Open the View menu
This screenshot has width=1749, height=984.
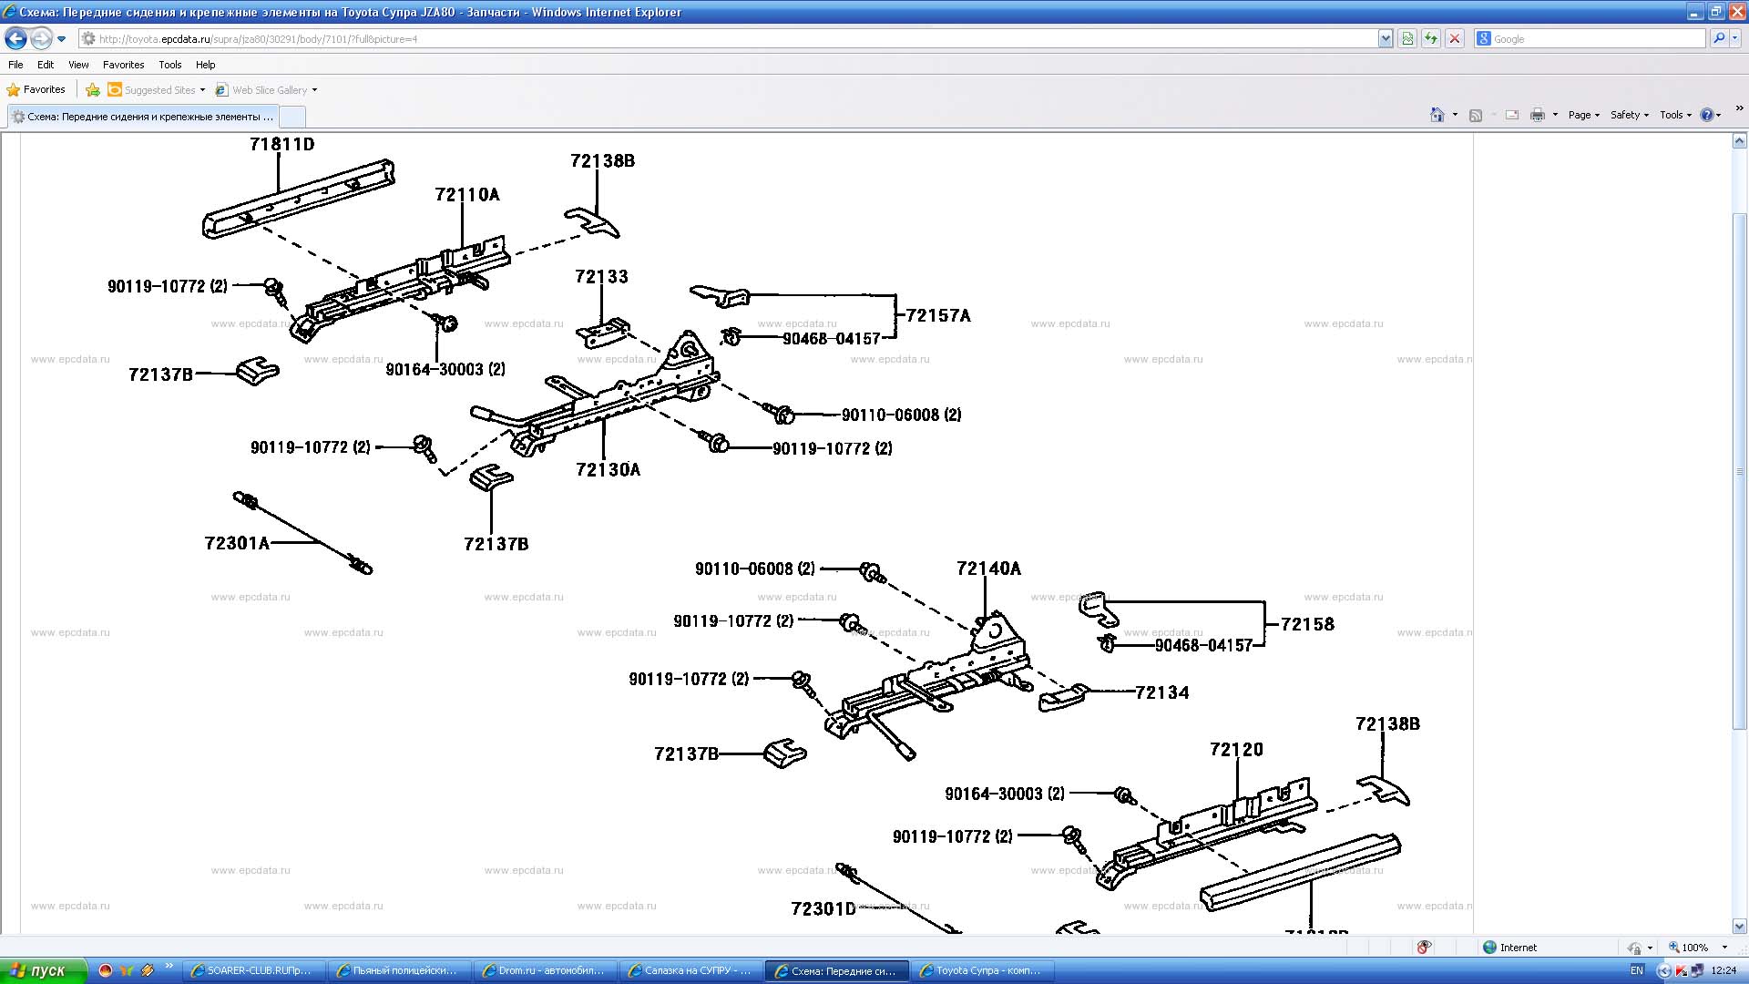point(78,65)
